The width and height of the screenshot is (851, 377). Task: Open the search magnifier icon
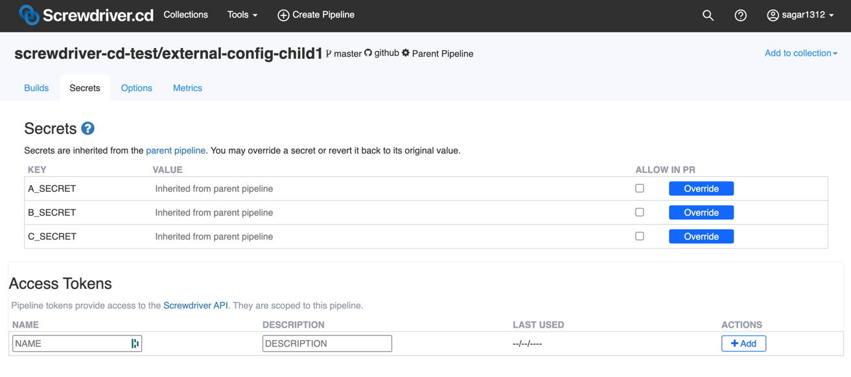tap(708, 15)
